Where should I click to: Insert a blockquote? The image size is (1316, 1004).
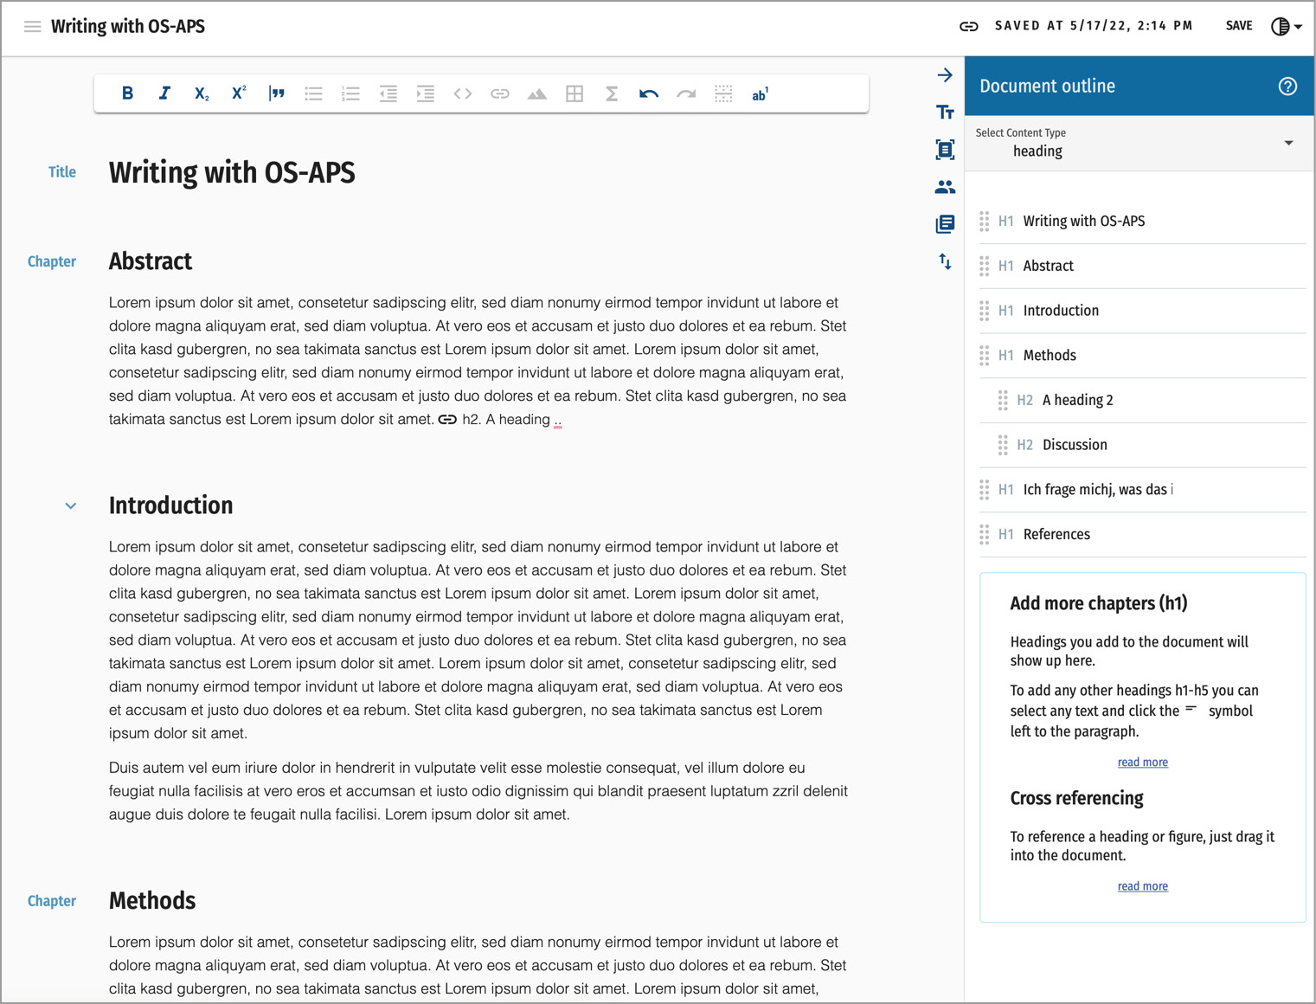tap(276, 93)
